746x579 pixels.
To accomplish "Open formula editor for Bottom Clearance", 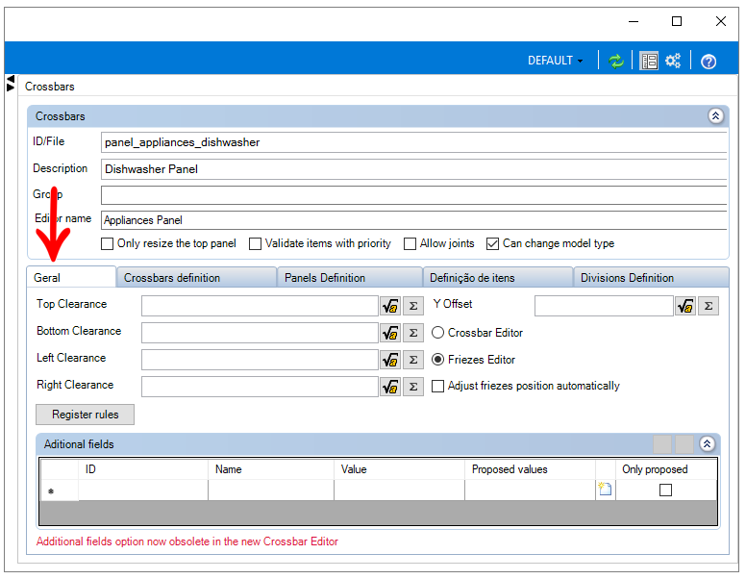I will [x=390, y=333].
